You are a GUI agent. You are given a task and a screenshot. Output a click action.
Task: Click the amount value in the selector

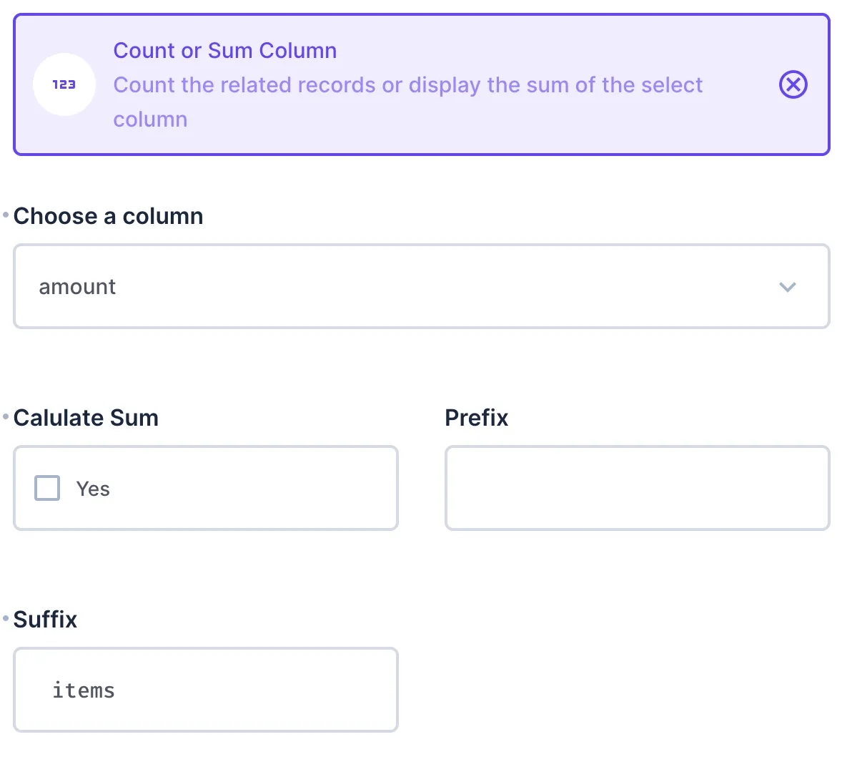pos(77,287)
